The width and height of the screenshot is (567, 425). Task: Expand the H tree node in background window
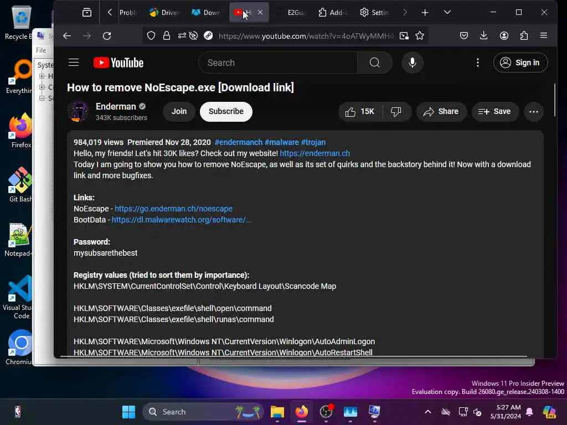coord(42,76)
